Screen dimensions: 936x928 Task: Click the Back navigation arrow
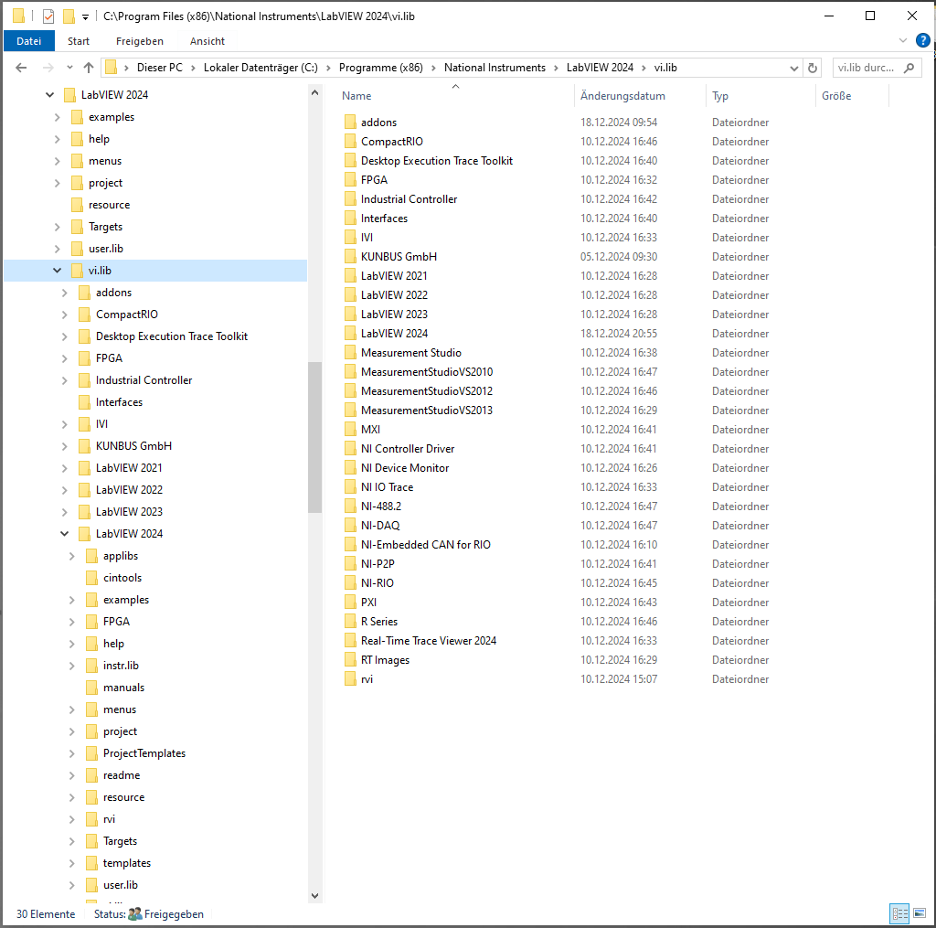pos(21,68)
